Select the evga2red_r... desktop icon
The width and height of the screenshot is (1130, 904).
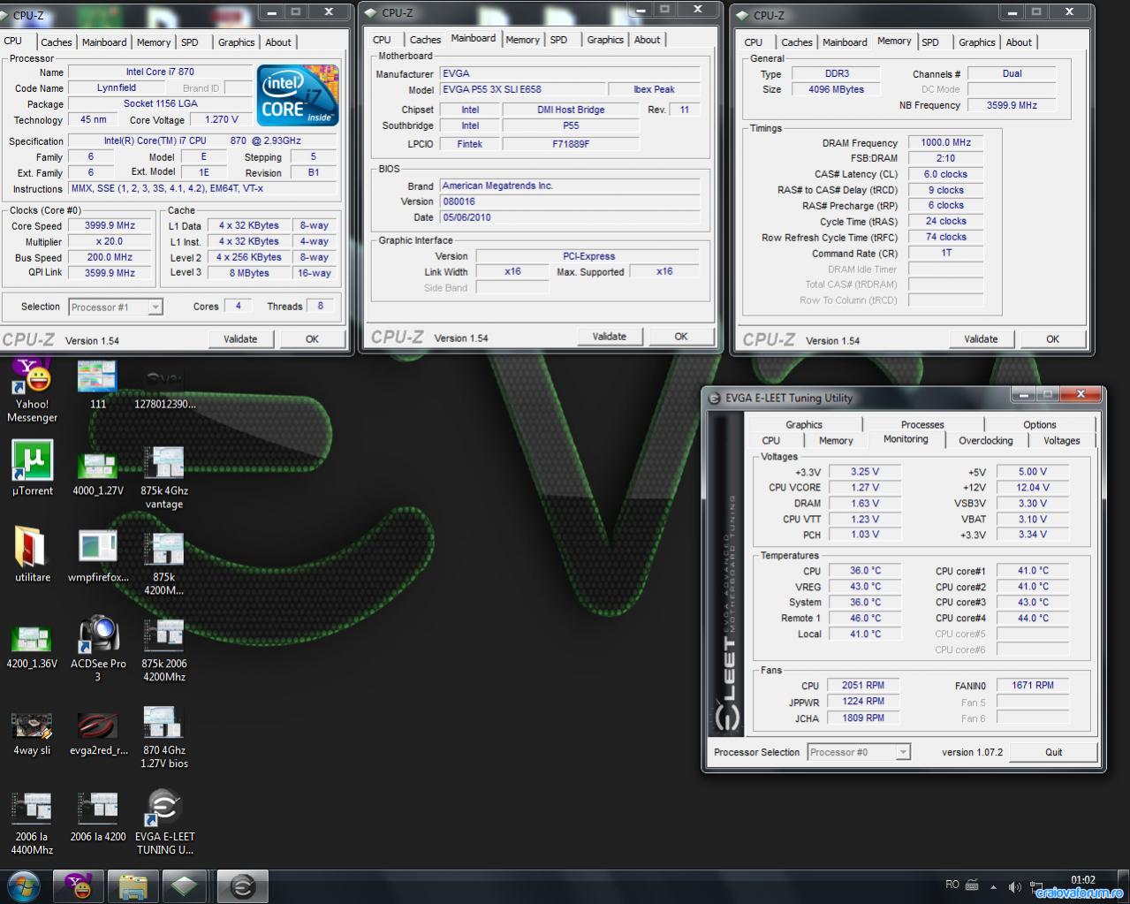(x=98, y=733)
